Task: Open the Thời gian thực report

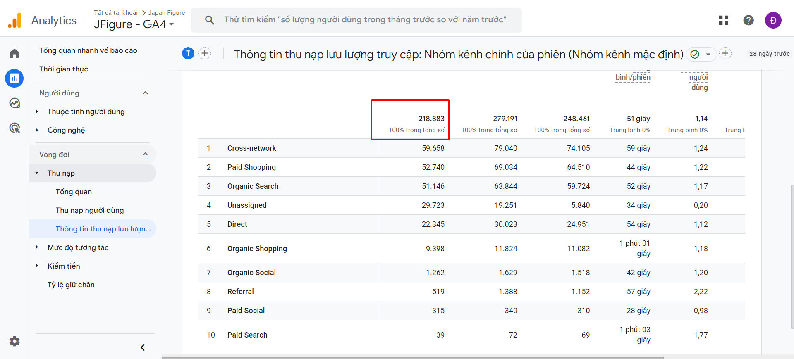Action: [64, 69]
